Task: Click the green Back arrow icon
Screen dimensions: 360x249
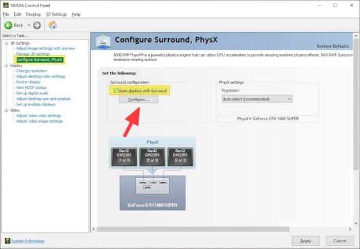Action: 8,25
